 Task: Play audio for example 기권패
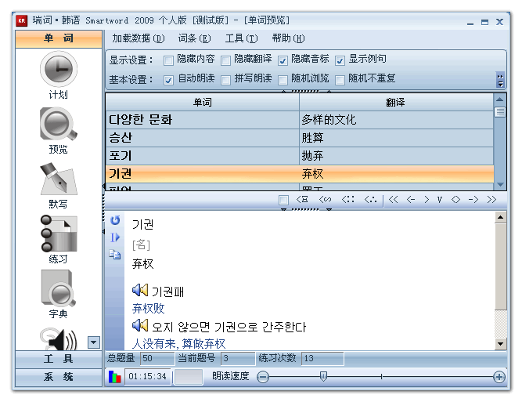pyautogui.click(x=140, y=290)
